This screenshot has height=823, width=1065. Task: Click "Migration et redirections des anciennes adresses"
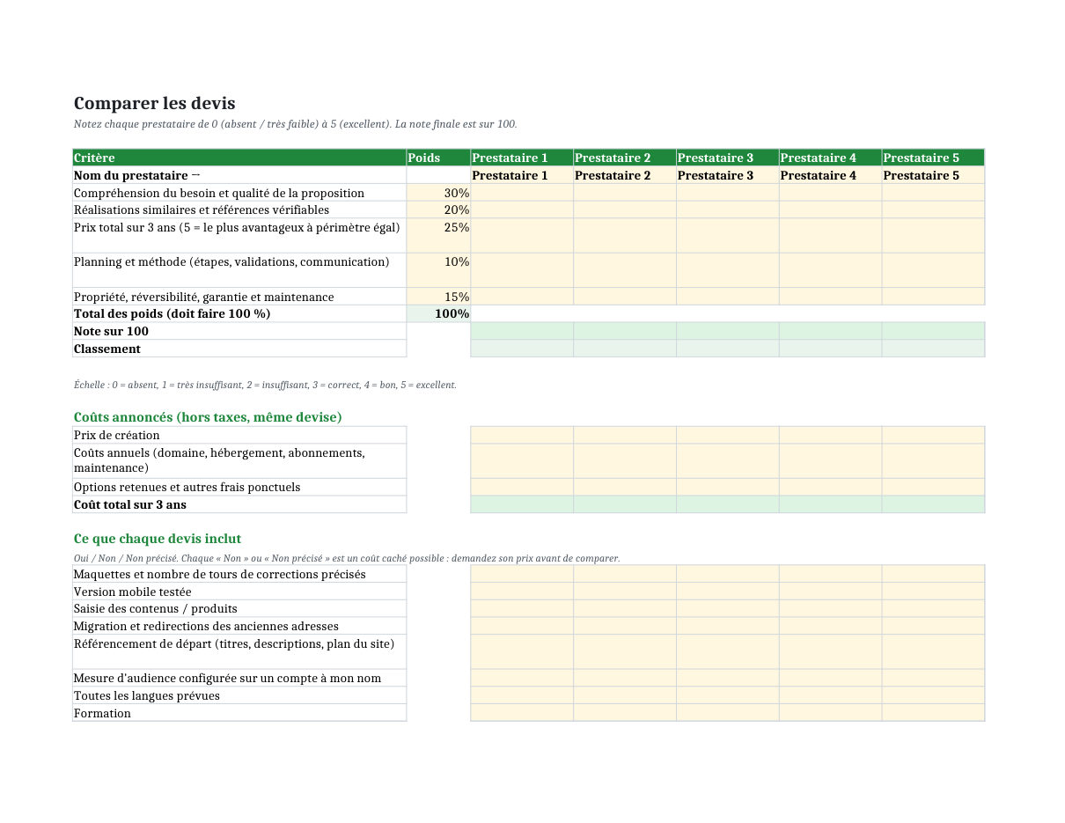pos(239,626)
